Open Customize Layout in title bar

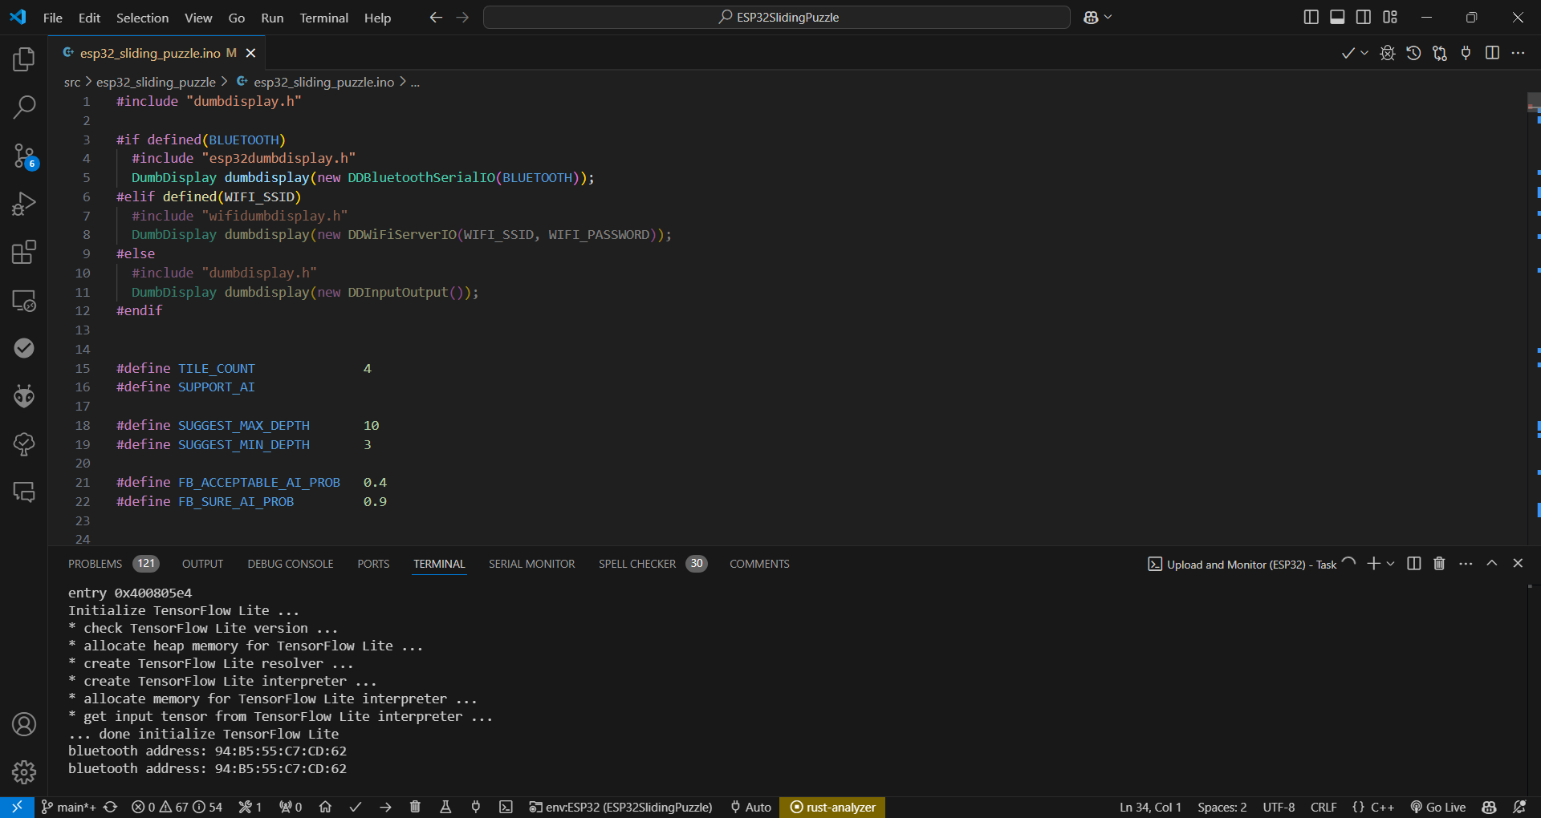[1390, 17]
